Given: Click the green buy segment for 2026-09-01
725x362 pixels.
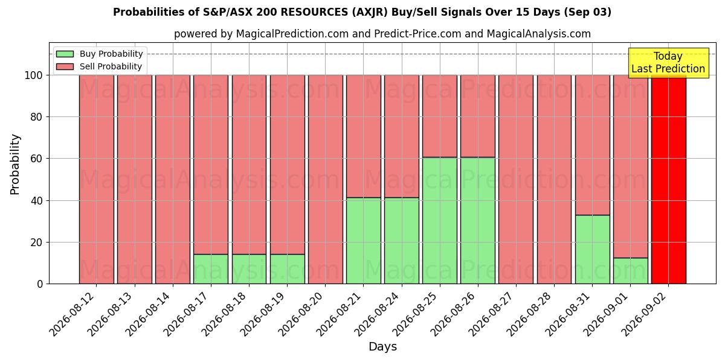Looking at the screenshot, I should click(x=630, y=271).
